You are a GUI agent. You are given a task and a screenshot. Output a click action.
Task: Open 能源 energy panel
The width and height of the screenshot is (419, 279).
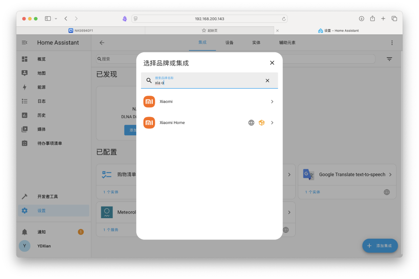(x=42, y=87)
